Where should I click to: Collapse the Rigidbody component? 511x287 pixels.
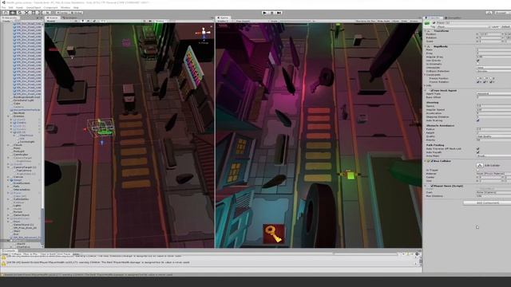click(426, 46)
